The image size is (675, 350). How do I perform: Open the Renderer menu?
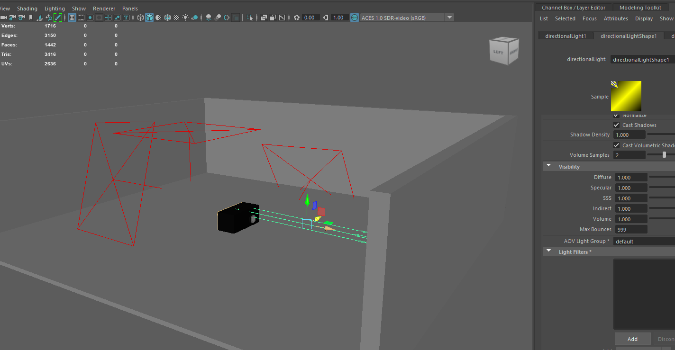click(x=103, y=9)
